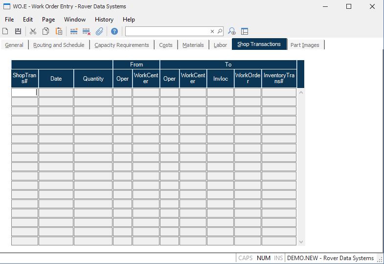Viewport: 384px width, 264px height.
Task: Open attachments with the paperclip icon
Action: (99, 31)
